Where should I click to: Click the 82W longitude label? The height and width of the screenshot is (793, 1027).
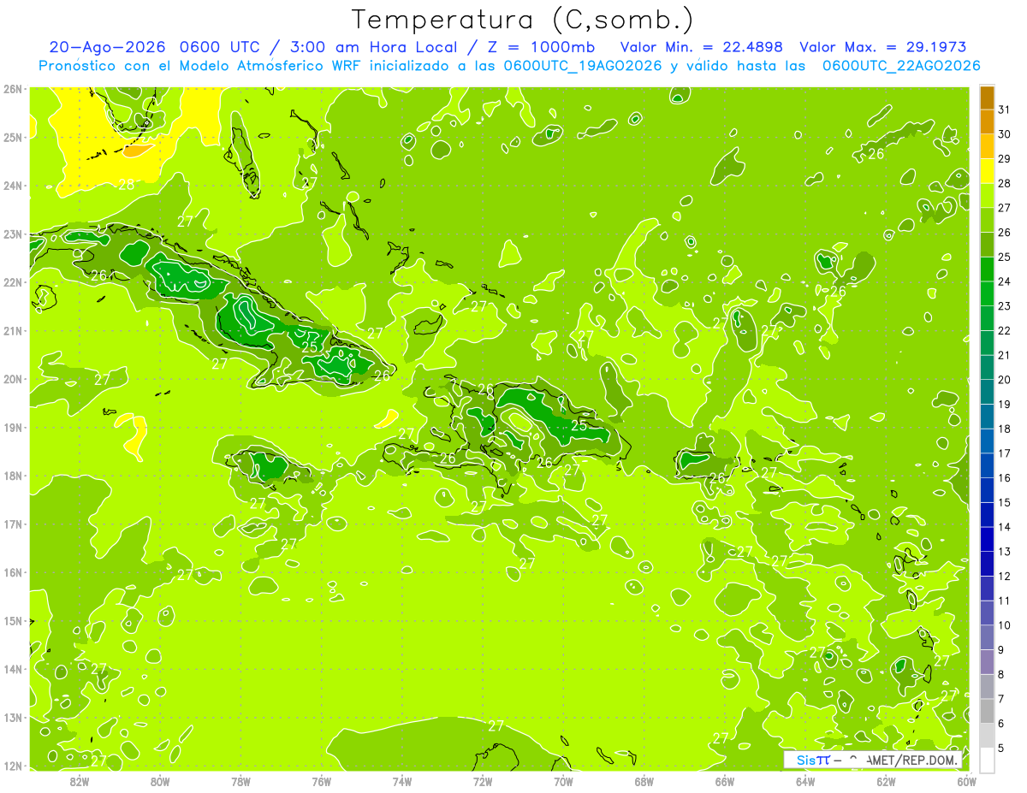click(79, 780)
